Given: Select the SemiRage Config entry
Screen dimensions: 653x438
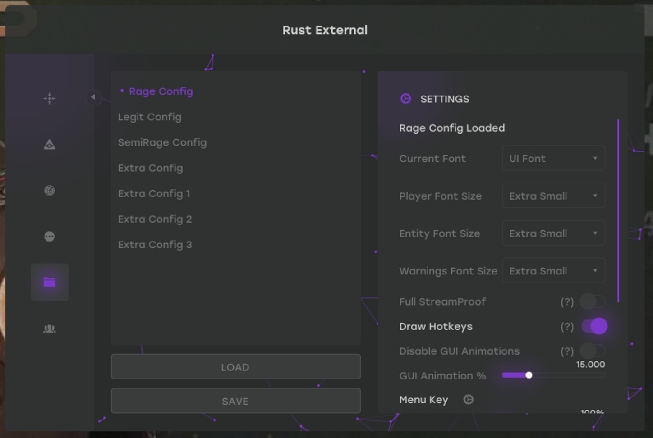Looking at the screenshot, I should 162,142.
